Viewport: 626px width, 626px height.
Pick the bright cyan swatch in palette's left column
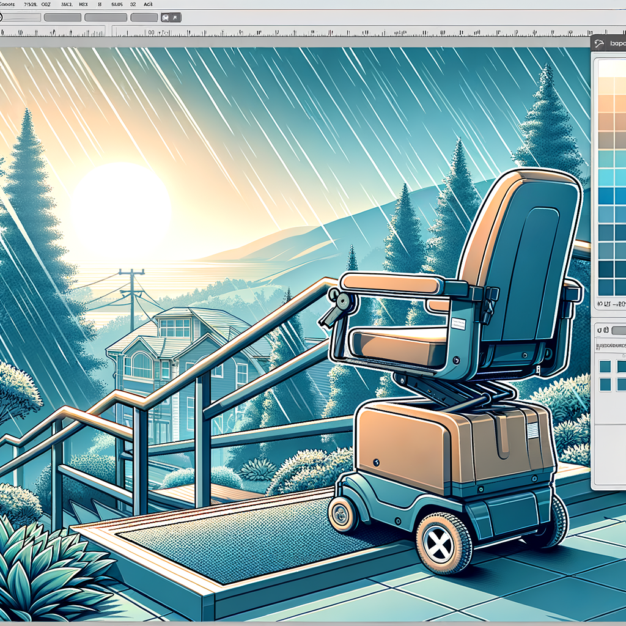point(605,178)
